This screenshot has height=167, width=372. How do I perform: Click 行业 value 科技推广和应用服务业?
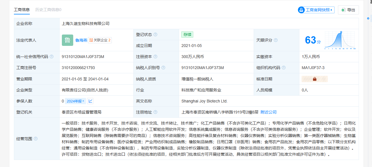[x=201, y=90]
